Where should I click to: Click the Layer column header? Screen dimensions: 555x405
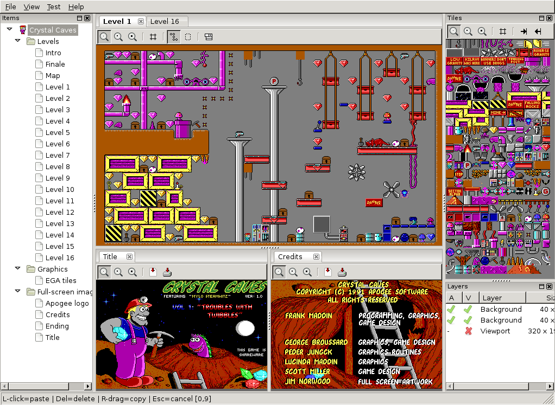pos(503,298)
